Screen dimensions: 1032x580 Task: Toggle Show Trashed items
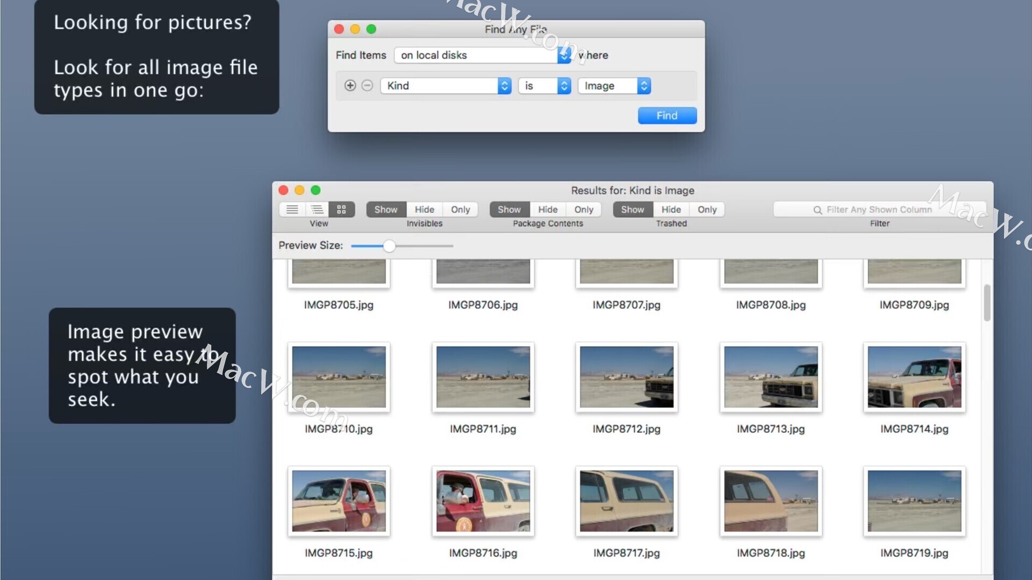(x=632, y=209)
